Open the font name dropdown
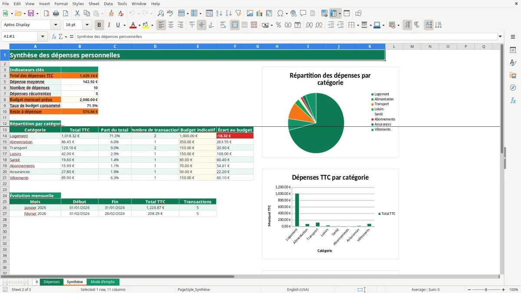Screen dimensions: 521x293 (x=56, y=25)
